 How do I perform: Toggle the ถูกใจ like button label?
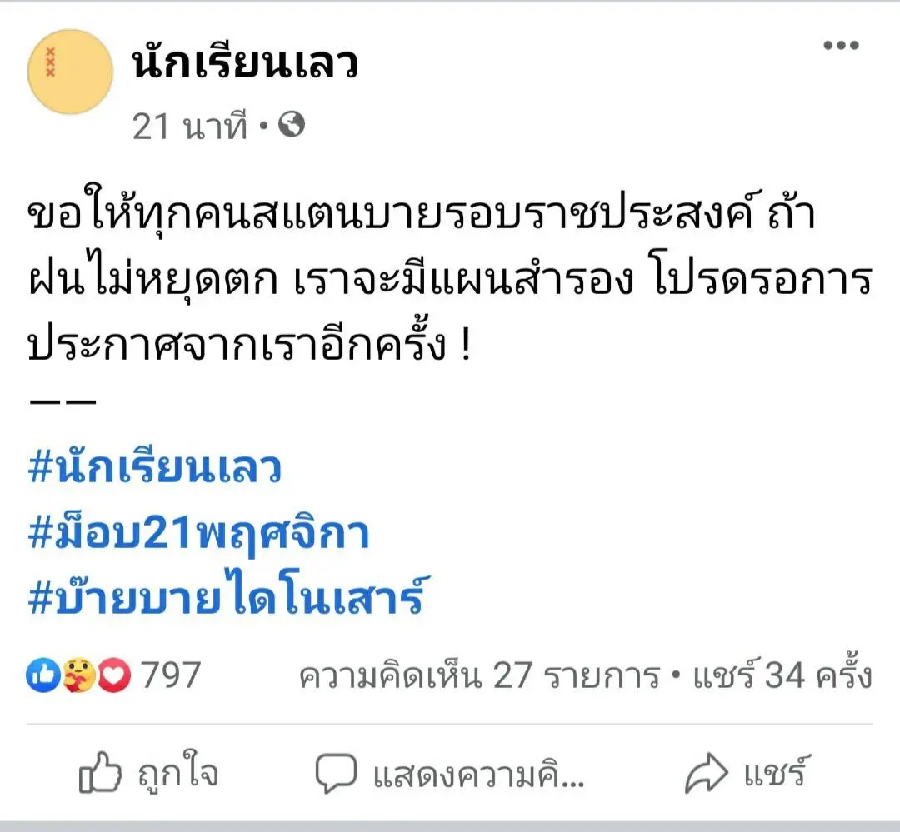tap(177, 775)
